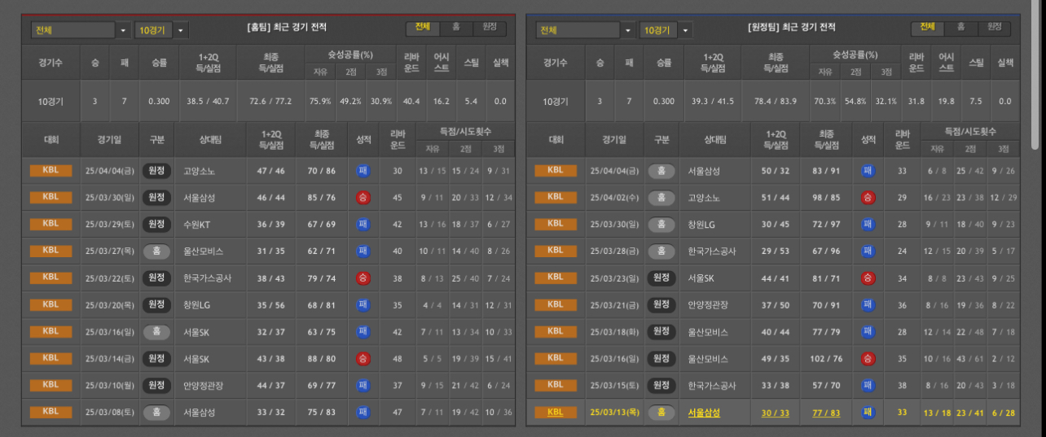Click the 원정 badge in home panel's 창원LG row

click(156, 305)
